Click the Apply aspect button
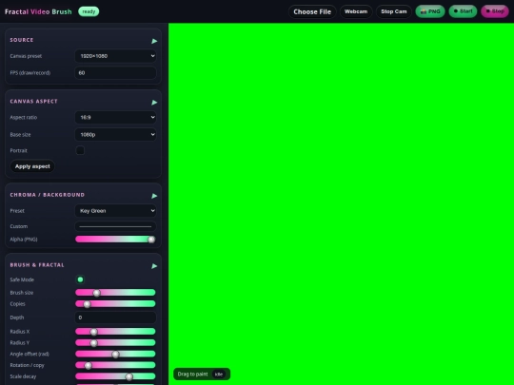 32,166
